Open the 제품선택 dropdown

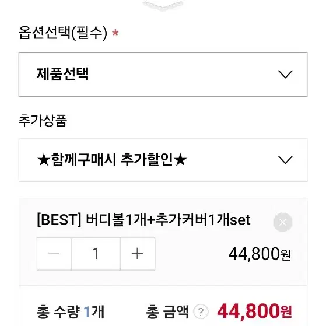coord(163,75)
